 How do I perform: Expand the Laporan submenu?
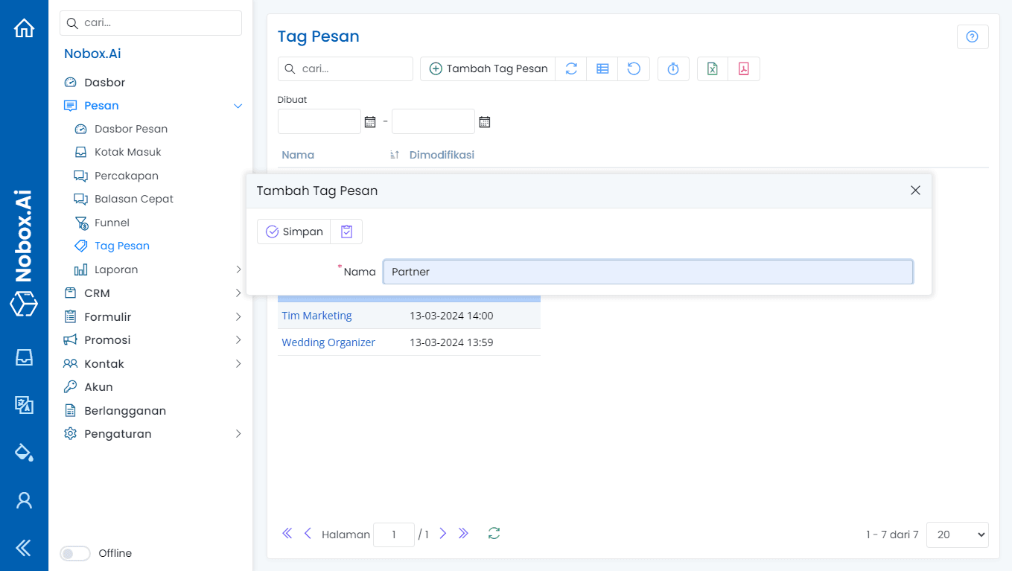[238, 269]
